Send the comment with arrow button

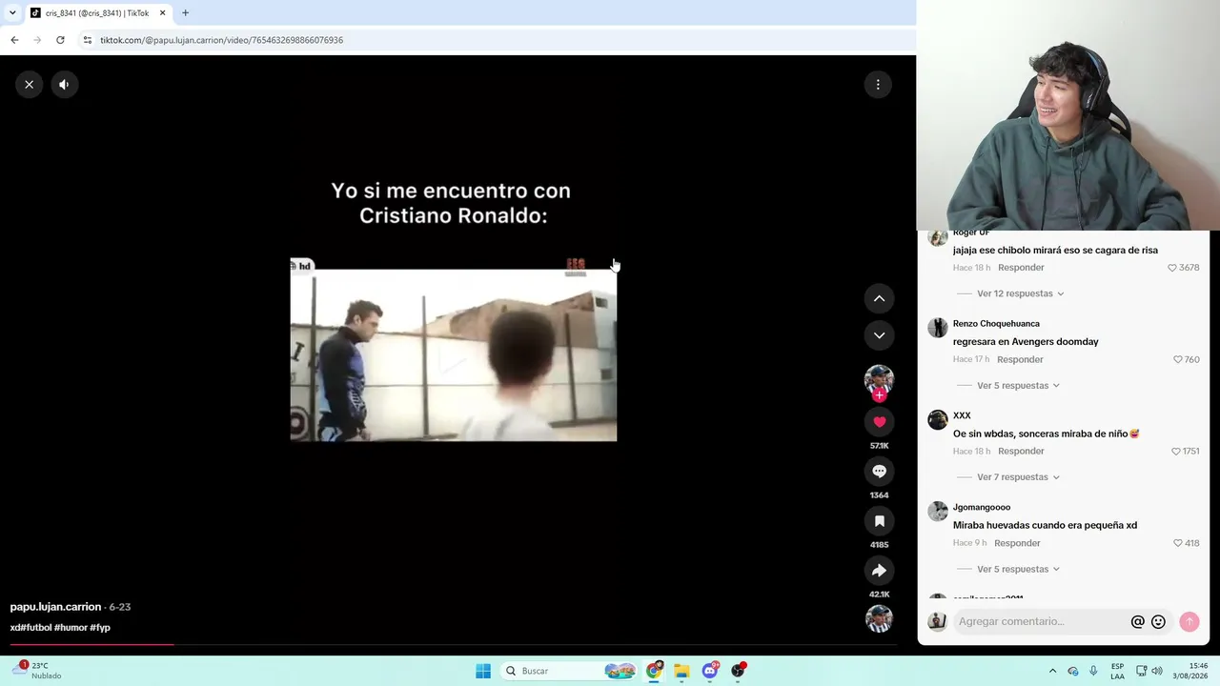(1189, 622)
